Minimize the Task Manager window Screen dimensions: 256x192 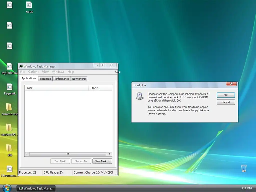[96, 65]
